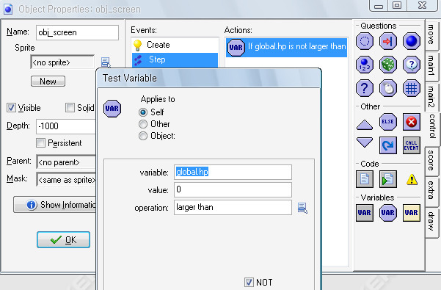Image resolution: width=441 pixels, height=290 pixels.
Task: Enable the Persistent checkbox
Action: pyautogui.click(x=40, y=143)
